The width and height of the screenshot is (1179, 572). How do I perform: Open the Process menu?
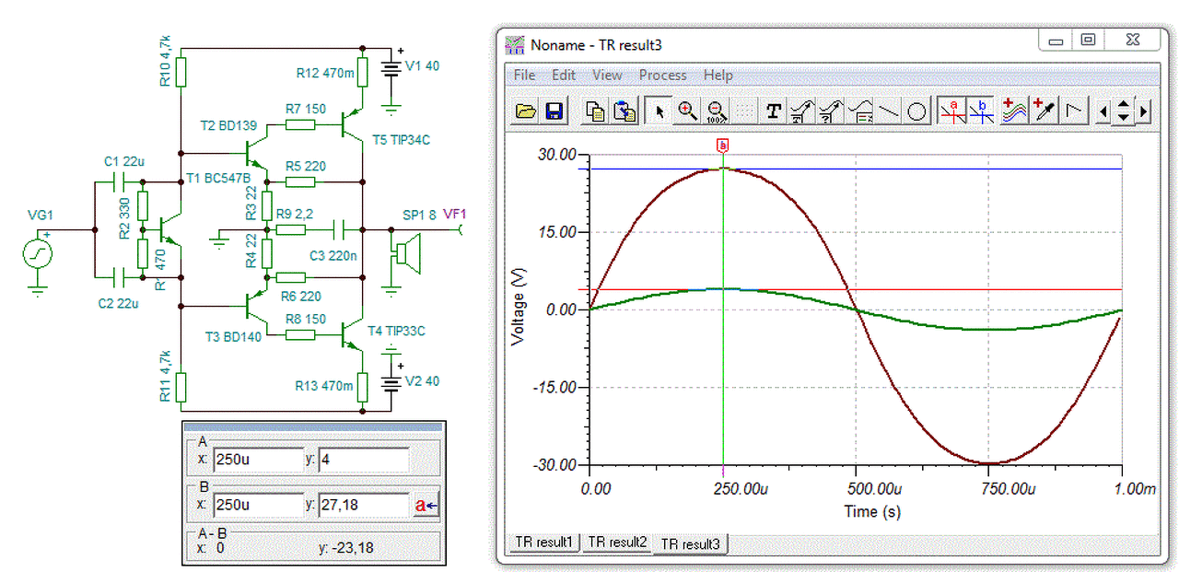pos(662,75)
